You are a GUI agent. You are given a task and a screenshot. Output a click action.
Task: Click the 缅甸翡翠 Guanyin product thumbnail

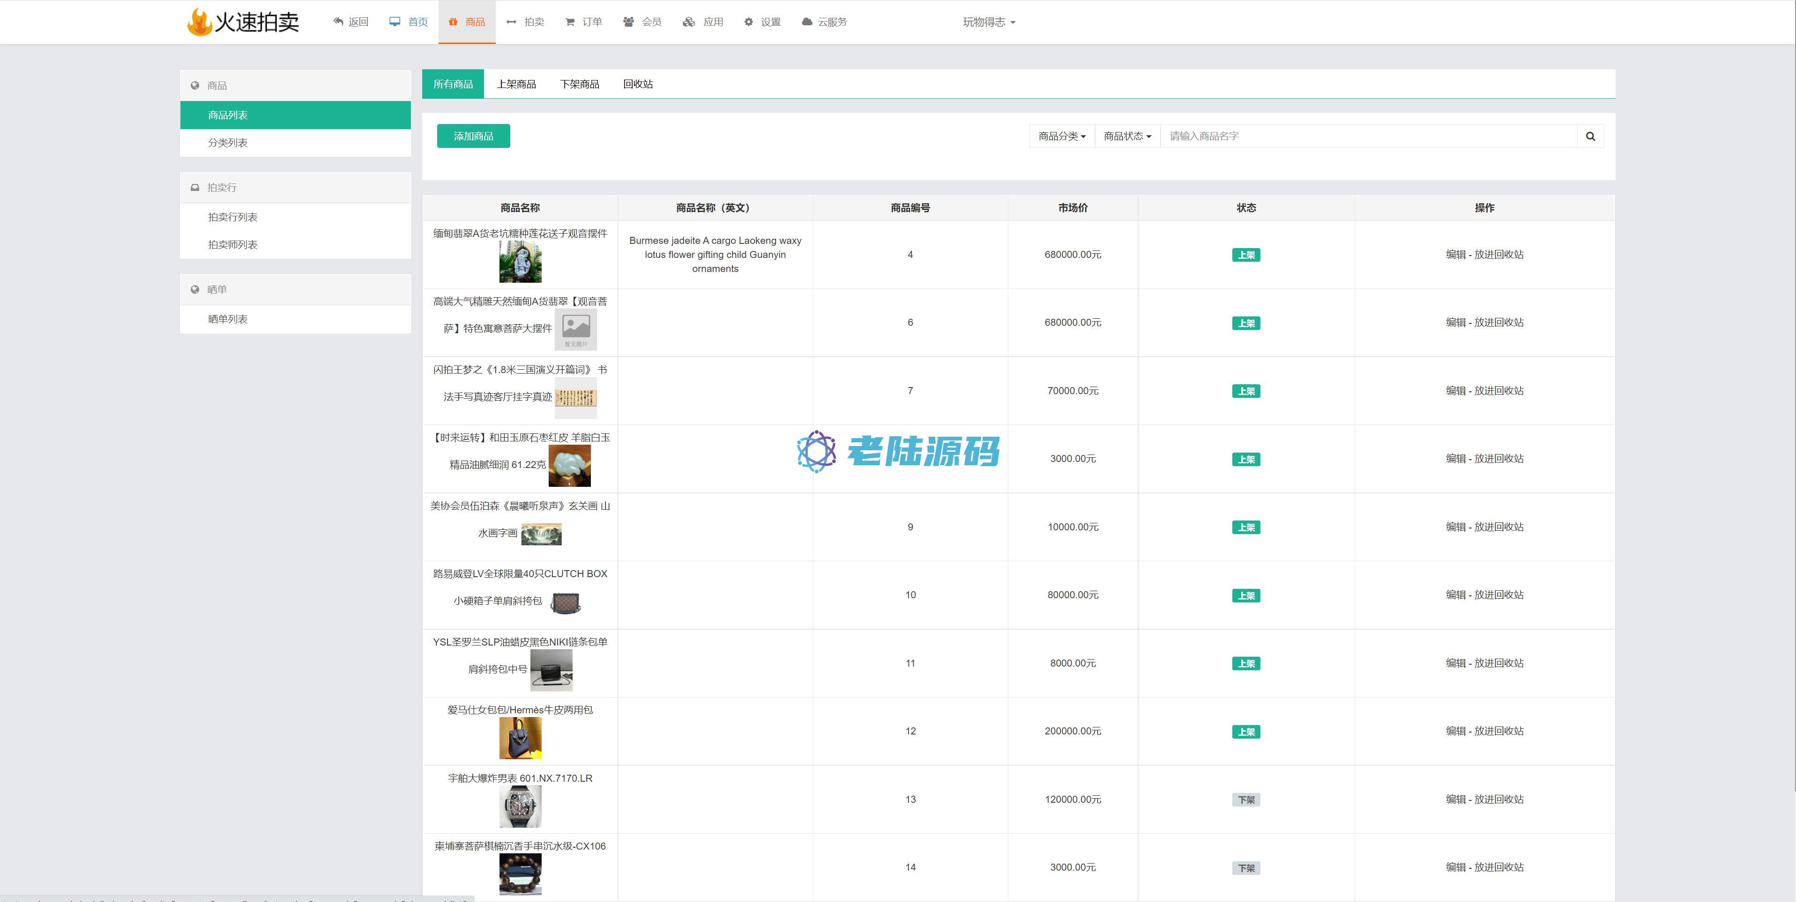pos(520,261)
